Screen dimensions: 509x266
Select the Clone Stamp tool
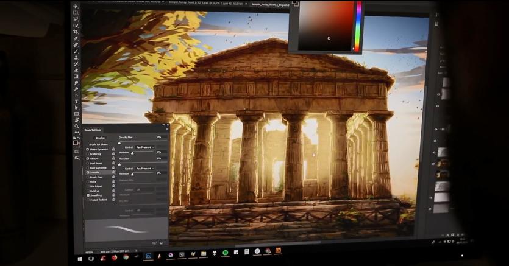76,57
